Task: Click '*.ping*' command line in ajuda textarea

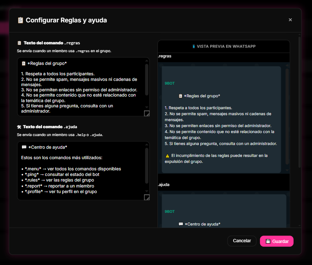Action: 60,174
